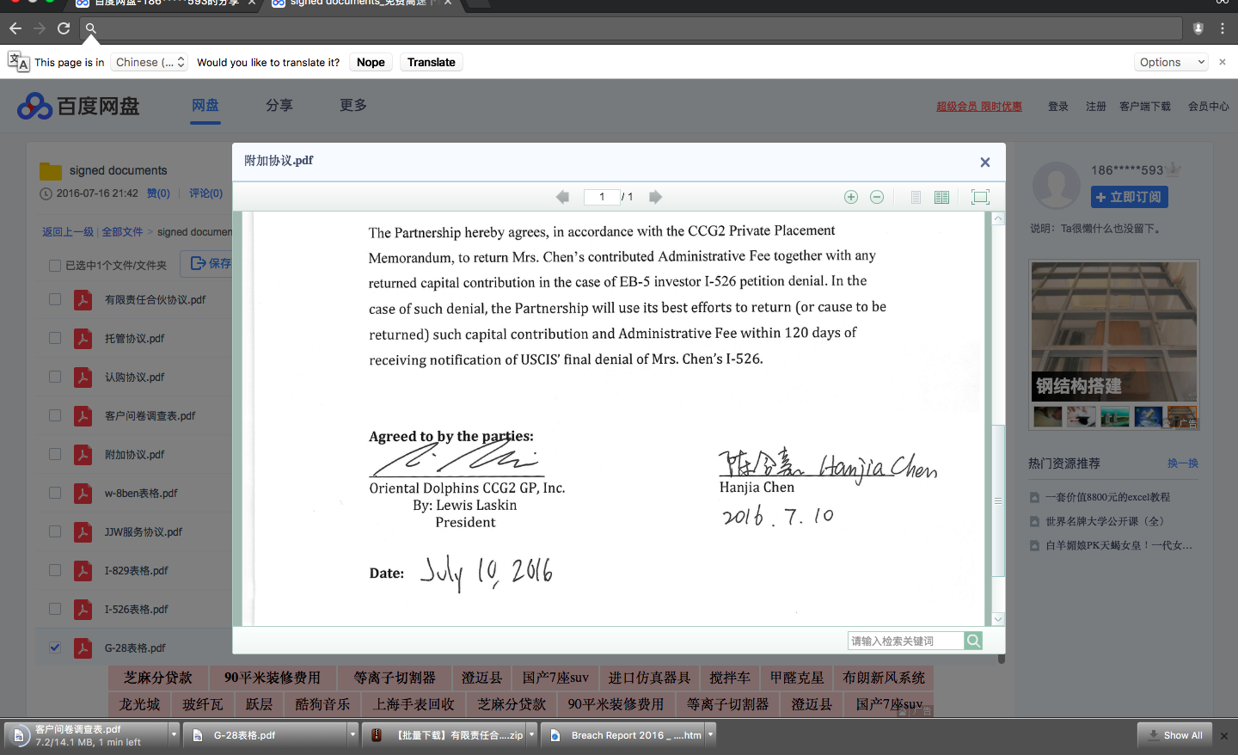Click the PDF icon for 托管协议.pdf
The height and width of the screenshot is (755, 1238).
click(83, 338)
